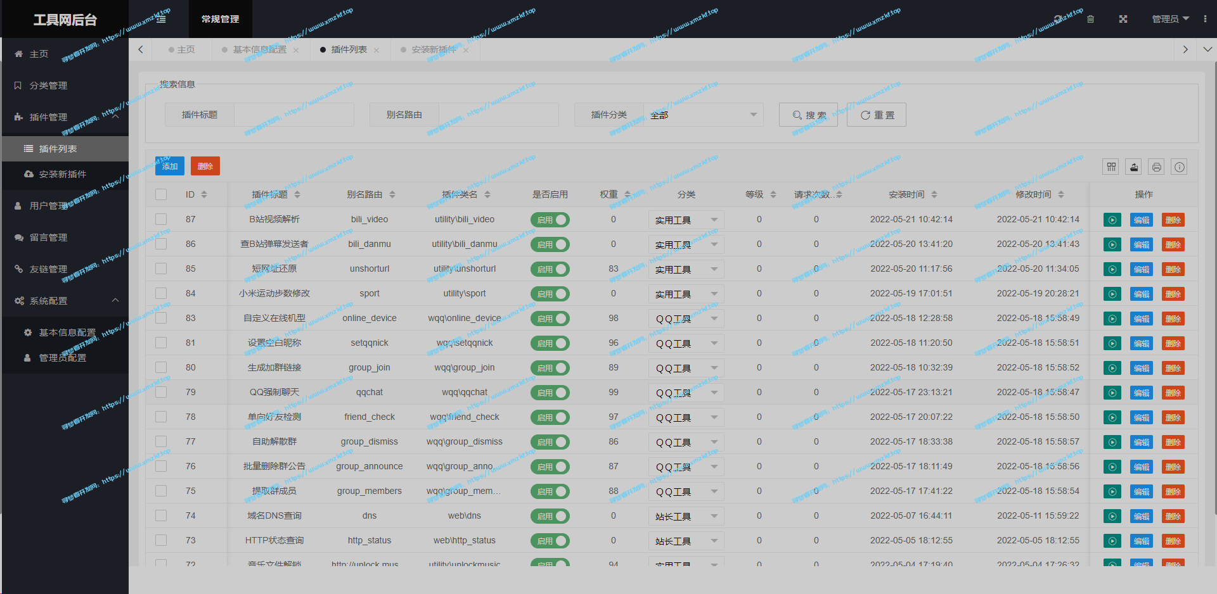Open category dropdown for plugin 74
The height and width of the screenshot is (594, 1217).
click(x=686, y=516)
